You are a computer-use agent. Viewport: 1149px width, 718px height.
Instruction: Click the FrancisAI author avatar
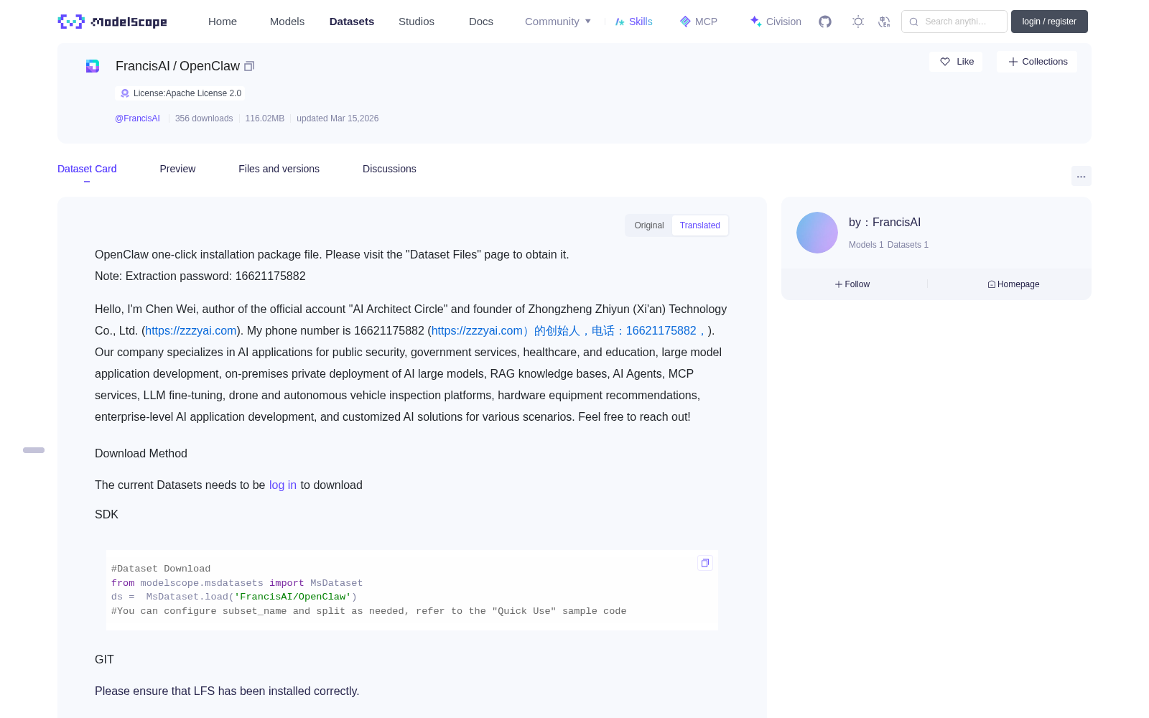817,233
